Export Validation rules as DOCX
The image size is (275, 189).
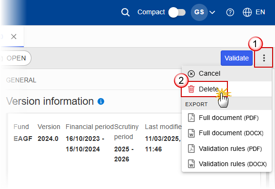[226, 164]
